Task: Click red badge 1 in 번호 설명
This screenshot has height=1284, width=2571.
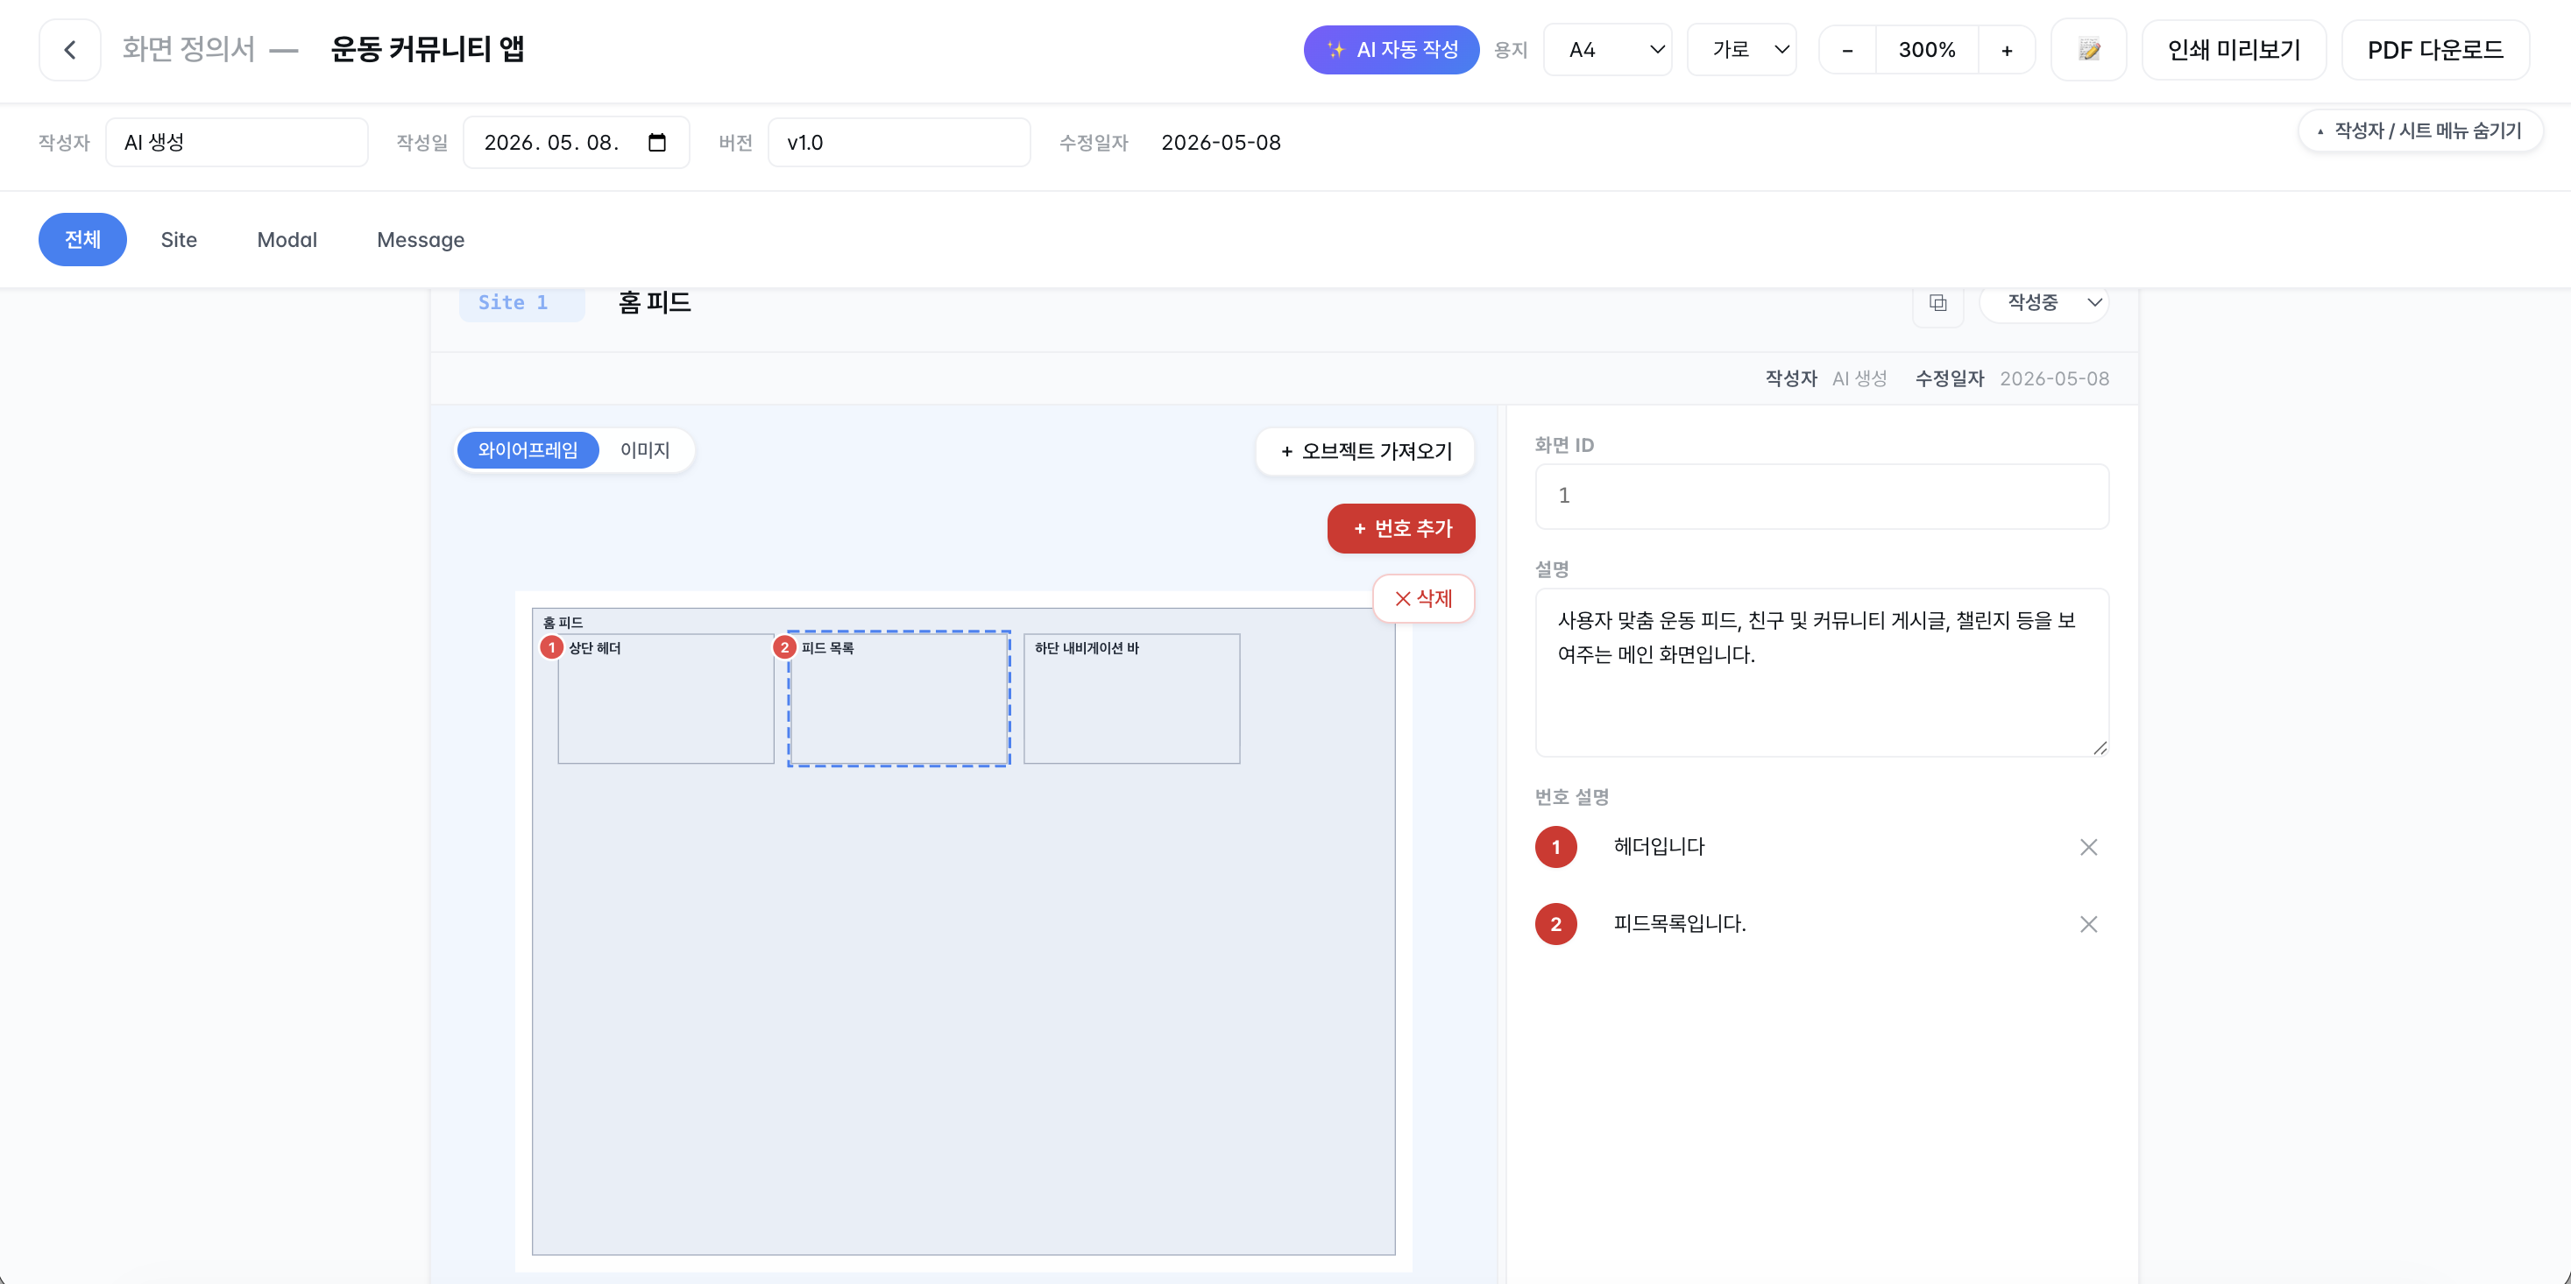Action: click(1556, 847)
